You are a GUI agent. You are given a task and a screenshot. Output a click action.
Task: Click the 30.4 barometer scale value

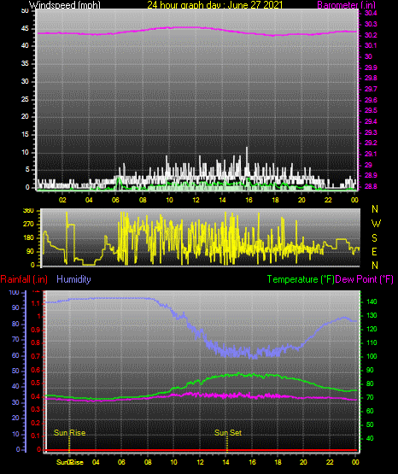tap(371, 13)
